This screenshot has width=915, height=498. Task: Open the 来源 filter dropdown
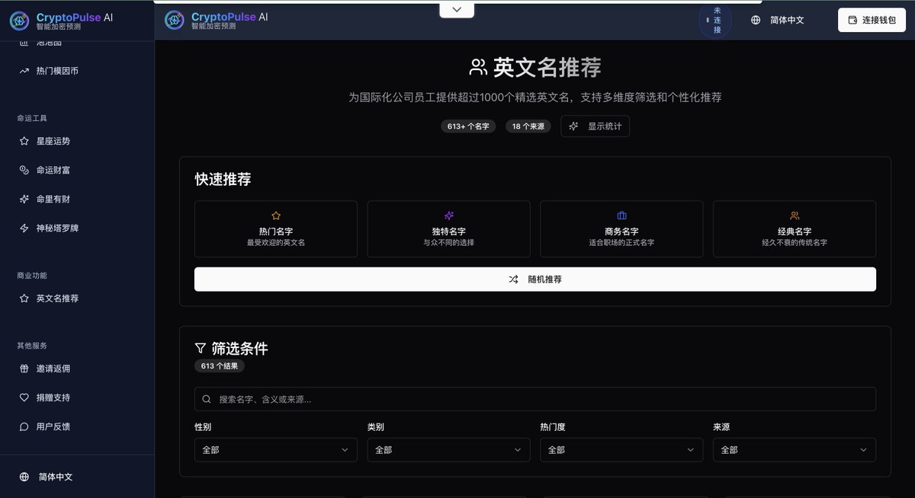click(794, 449)
